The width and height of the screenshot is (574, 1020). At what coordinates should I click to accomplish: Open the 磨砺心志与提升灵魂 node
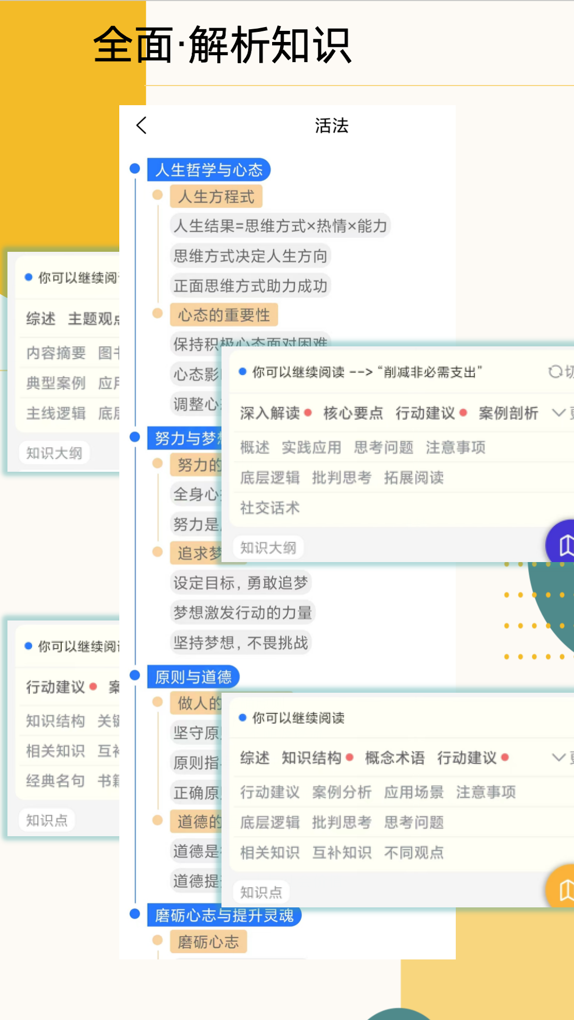coord(224,915)
